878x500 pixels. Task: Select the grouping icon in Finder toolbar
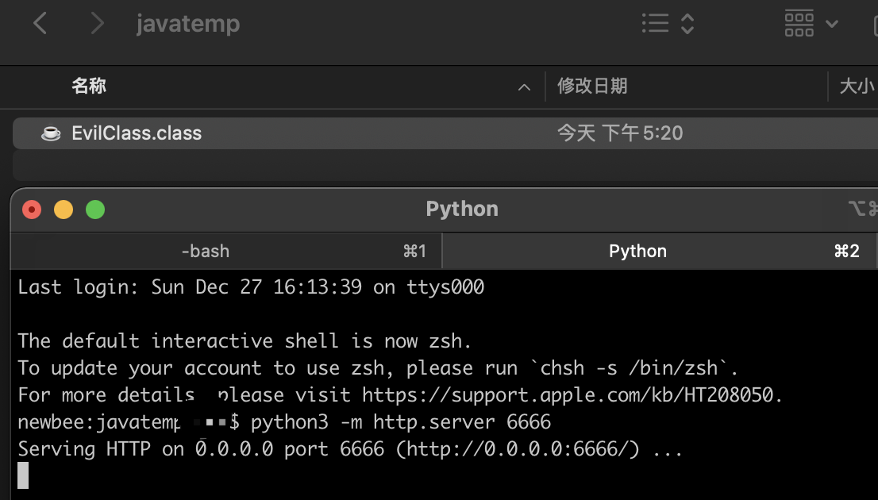(799, 23)
